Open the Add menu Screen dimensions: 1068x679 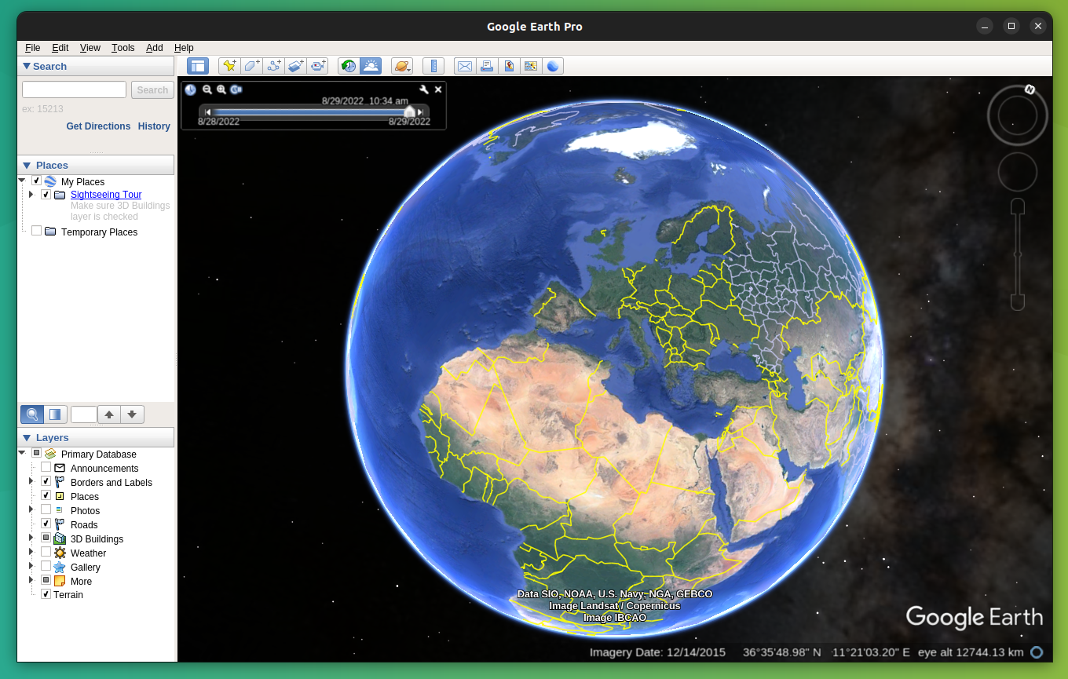(155, 48)
